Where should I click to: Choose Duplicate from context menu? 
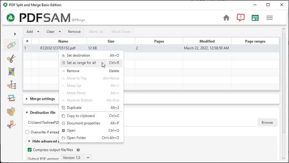[x=91, y=107]
